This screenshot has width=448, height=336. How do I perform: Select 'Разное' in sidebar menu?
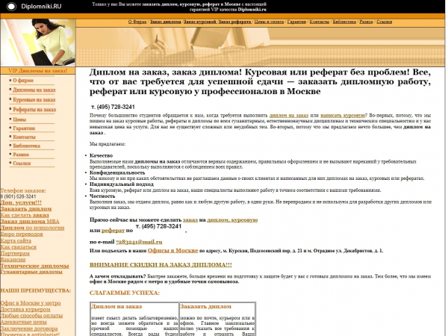tap(21, 155)
